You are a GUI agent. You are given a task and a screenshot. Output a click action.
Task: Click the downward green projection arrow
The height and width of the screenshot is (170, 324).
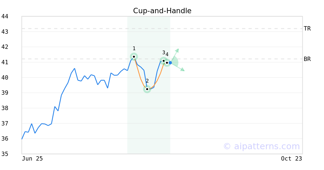(x=178, y=67)
